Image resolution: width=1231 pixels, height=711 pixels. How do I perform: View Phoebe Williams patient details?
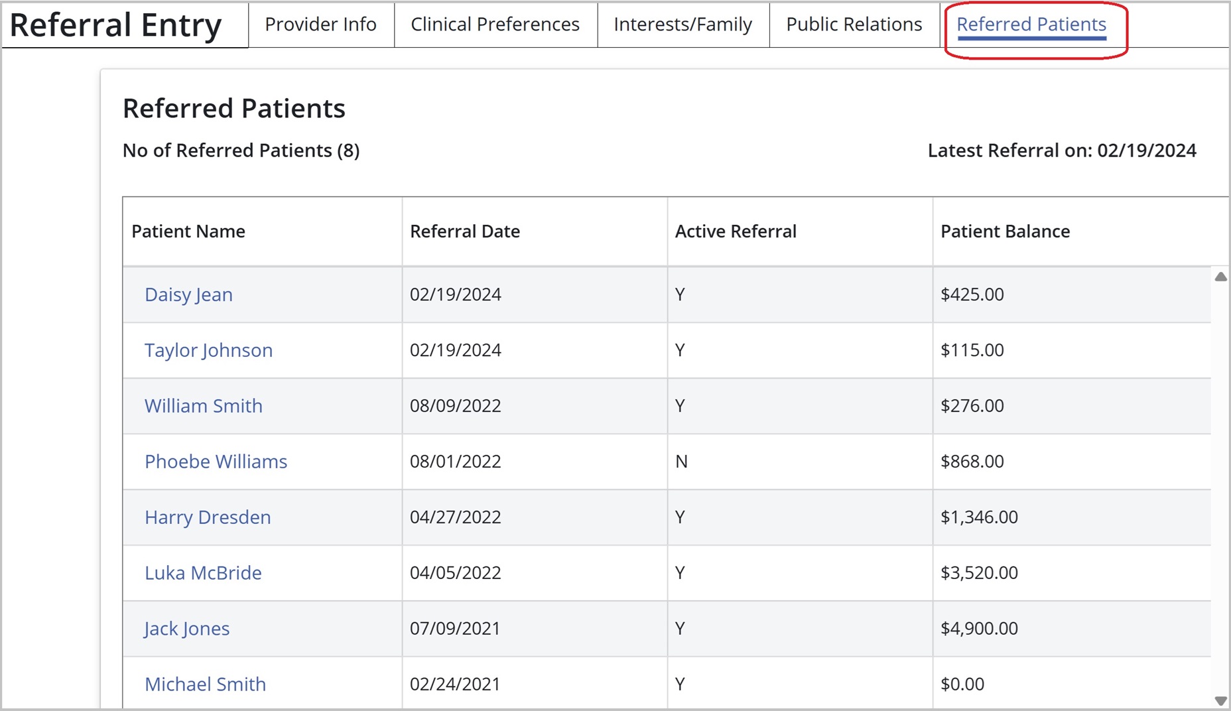(216, 462)
